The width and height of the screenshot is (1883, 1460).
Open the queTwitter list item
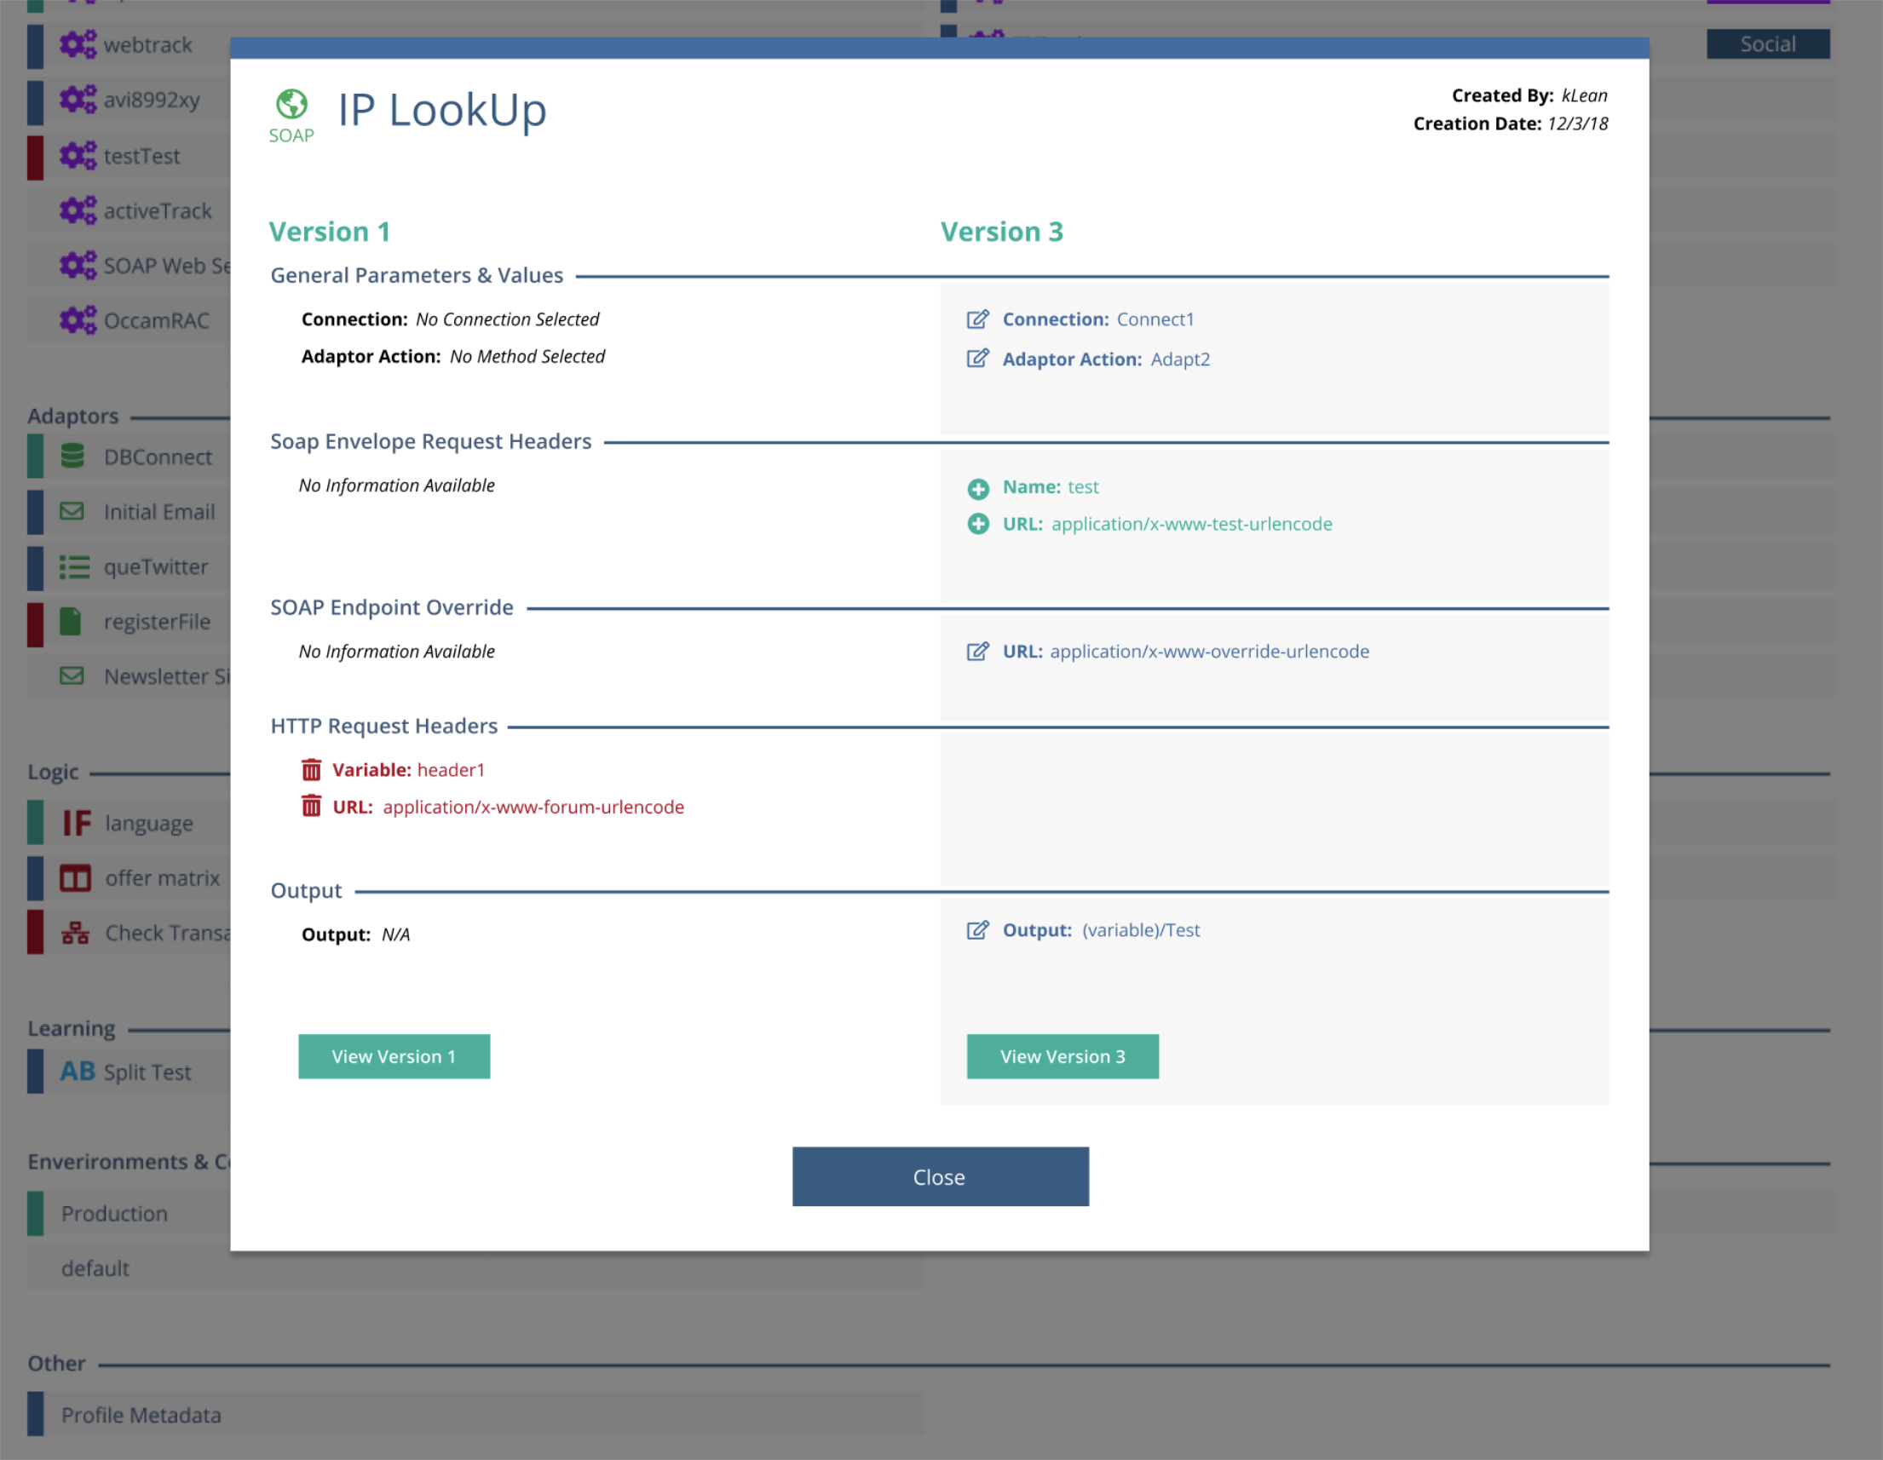pyautogui.click(x=155, y=567)
